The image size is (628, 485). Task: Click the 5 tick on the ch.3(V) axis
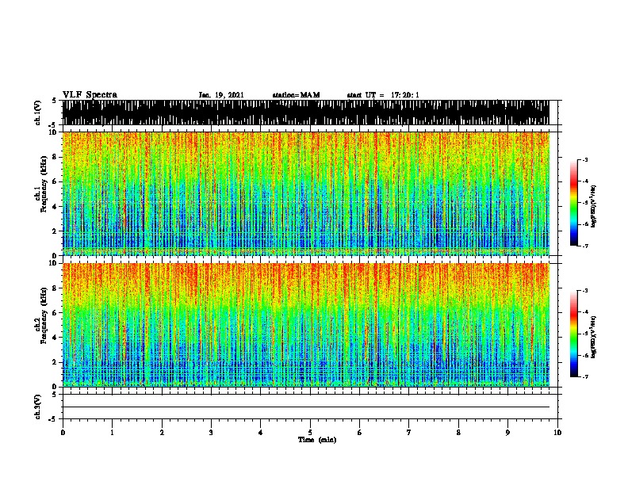coord(55,395)
